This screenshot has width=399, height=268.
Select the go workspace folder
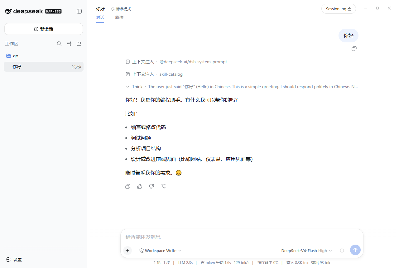click(x=44, y=56)
